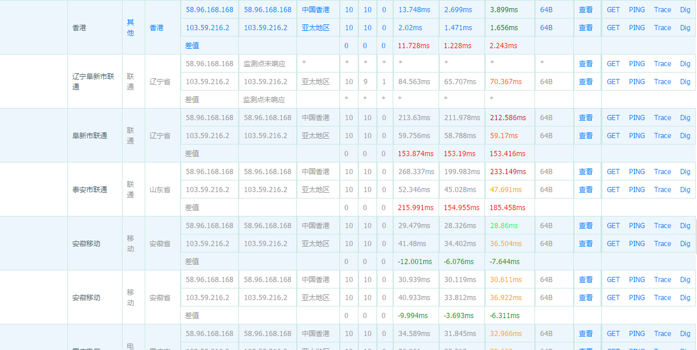Click the 47.691ms orange value
The width and height of the screenshot is (697, 350).
coord(506,190)
